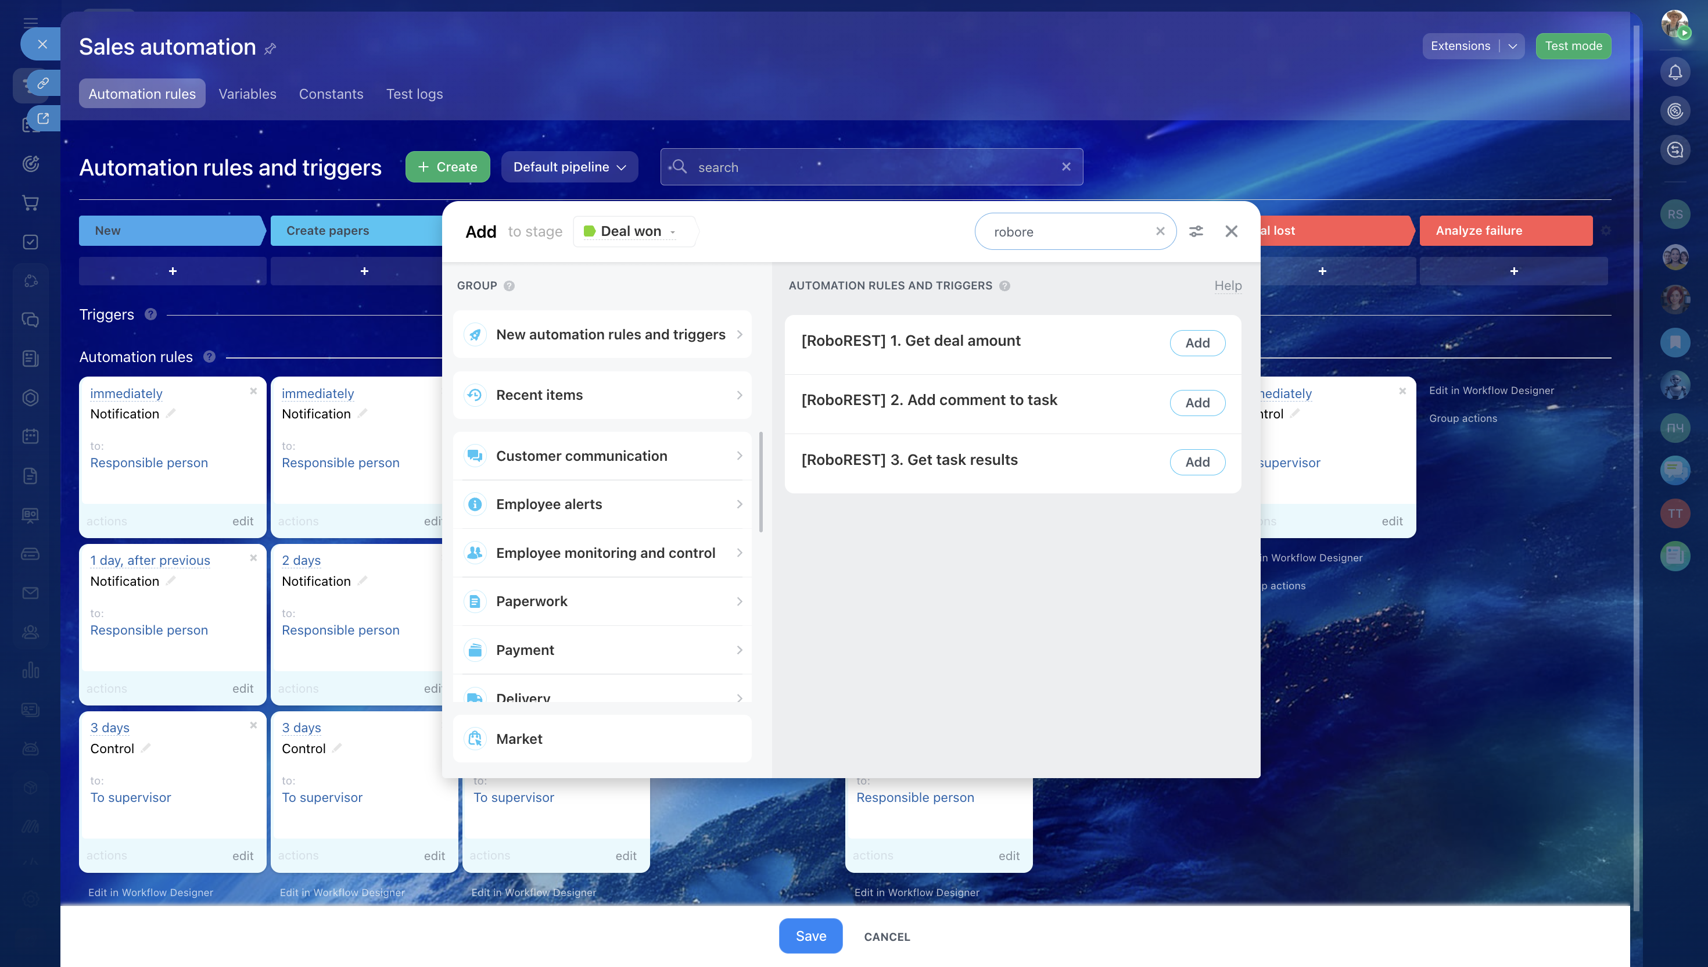This screenshot has height=967, width=1708.
Task: Click the blue Save button
Action: point(810,936)
